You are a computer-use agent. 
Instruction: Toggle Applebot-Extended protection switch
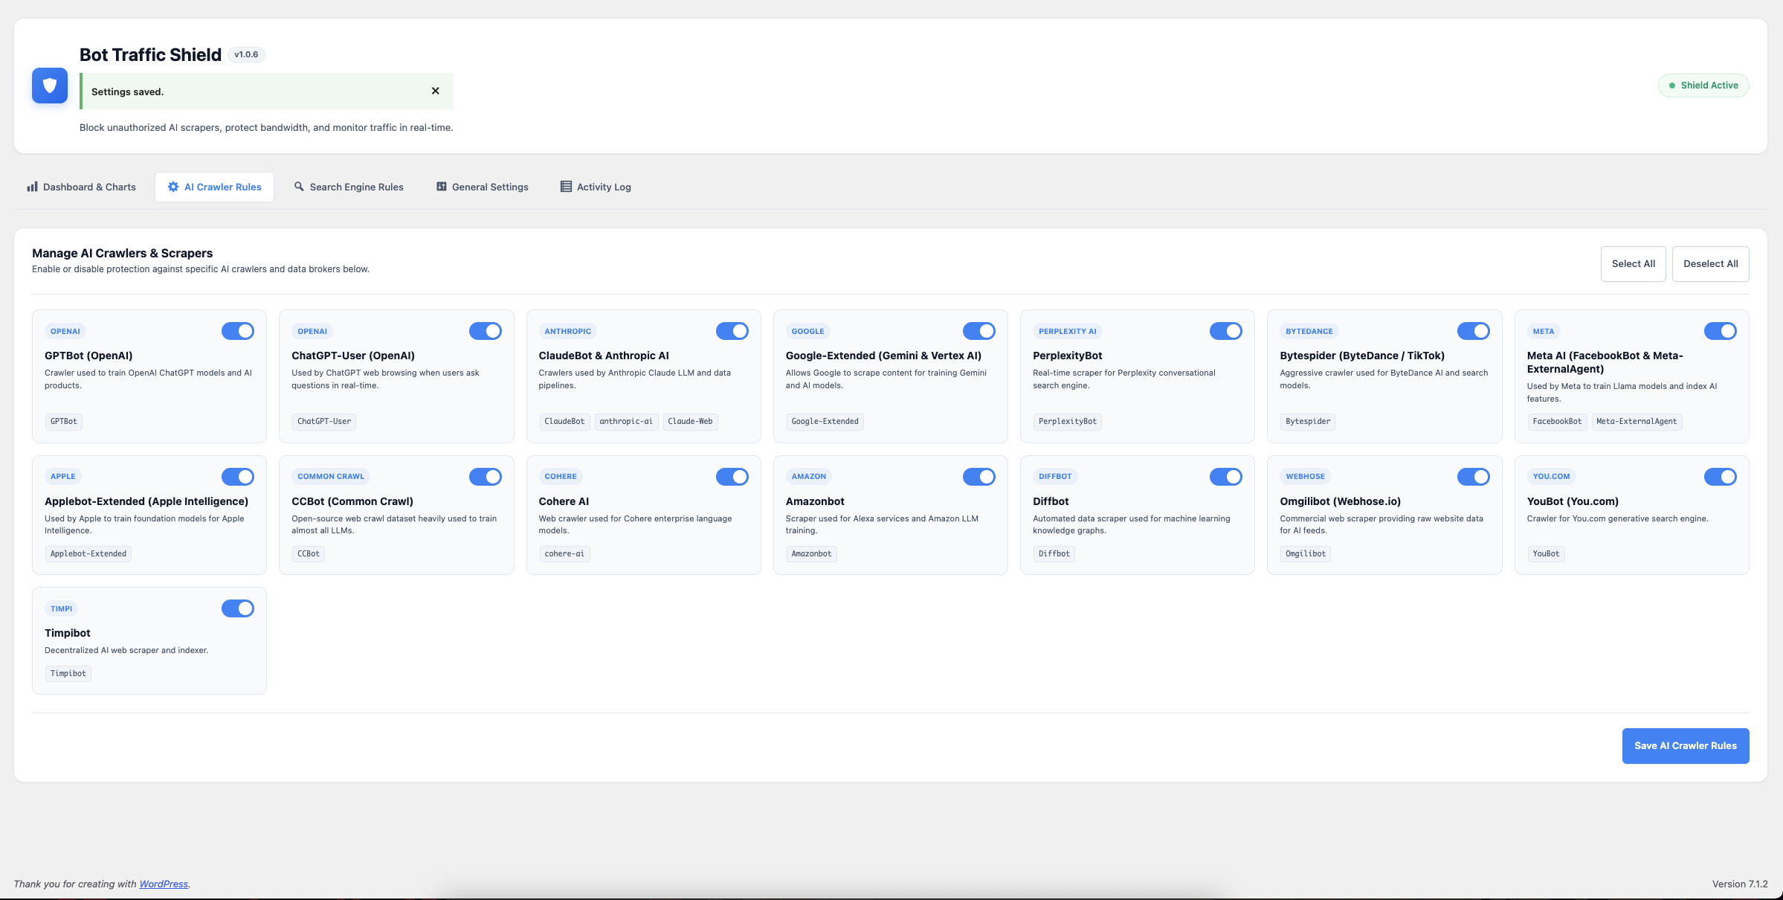pyautogui.click(x=238, y=477)
